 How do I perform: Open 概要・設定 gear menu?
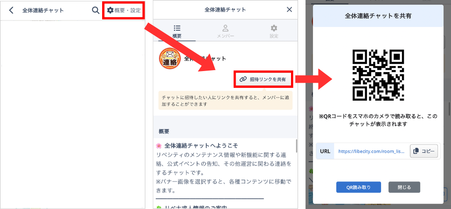pos(124,10)
